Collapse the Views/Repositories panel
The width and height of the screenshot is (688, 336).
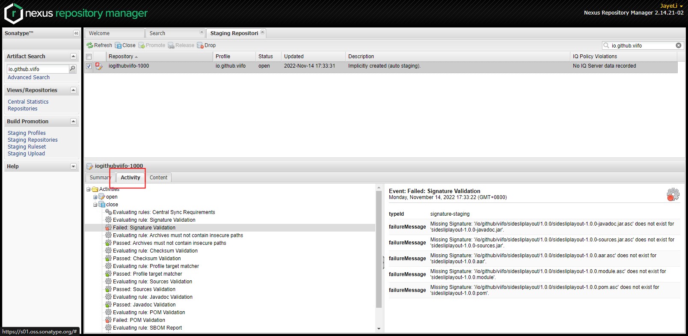point(73,90)
